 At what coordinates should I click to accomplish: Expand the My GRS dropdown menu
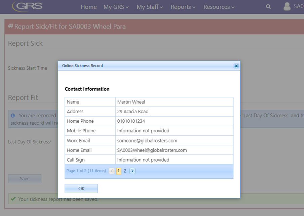116,7
